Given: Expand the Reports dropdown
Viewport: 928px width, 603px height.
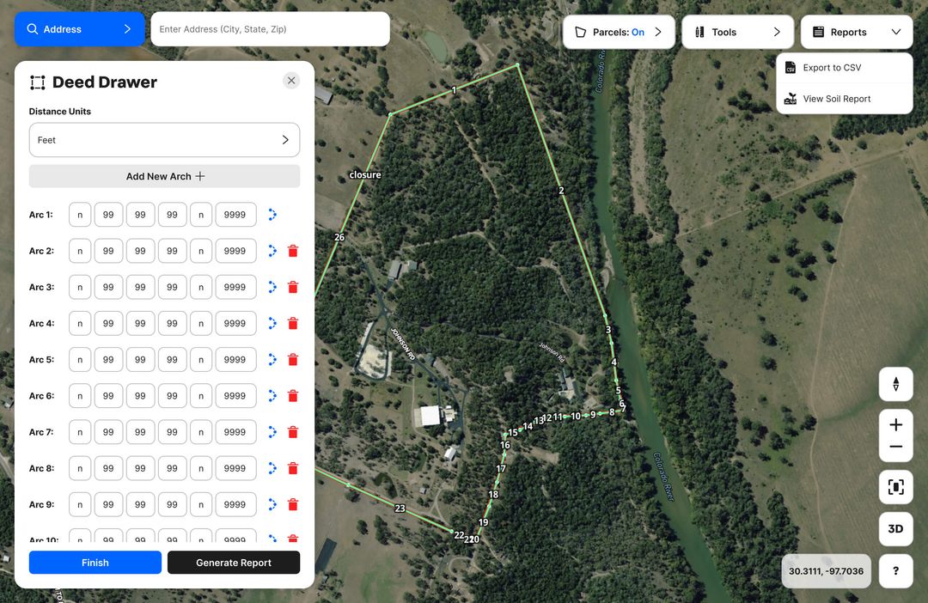Looking at the screenshot, I should [857, 31].
